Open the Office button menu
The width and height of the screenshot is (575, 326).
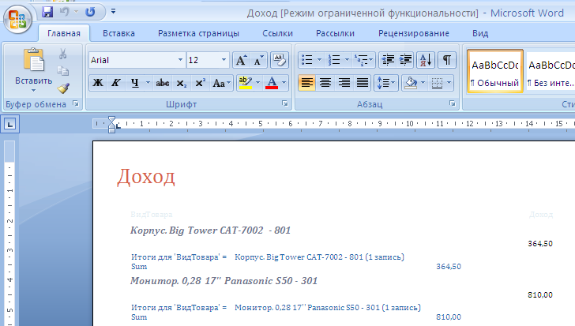click(x=17, y=19)
